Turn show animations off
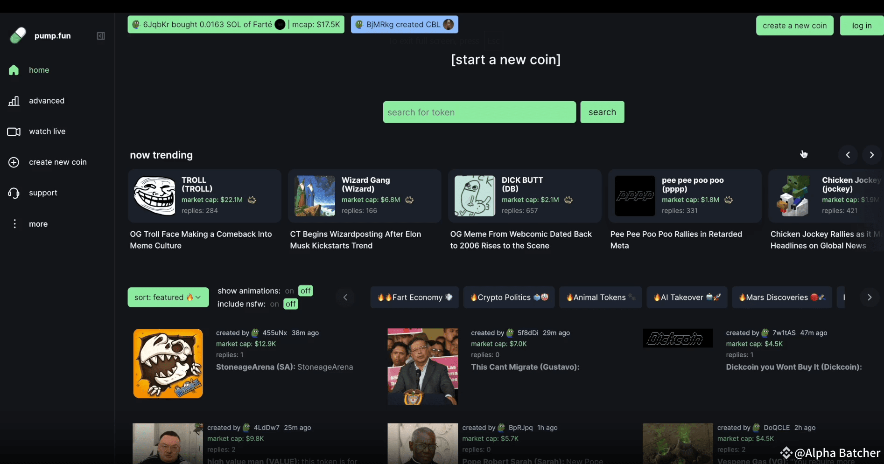 tap(306, 291)
